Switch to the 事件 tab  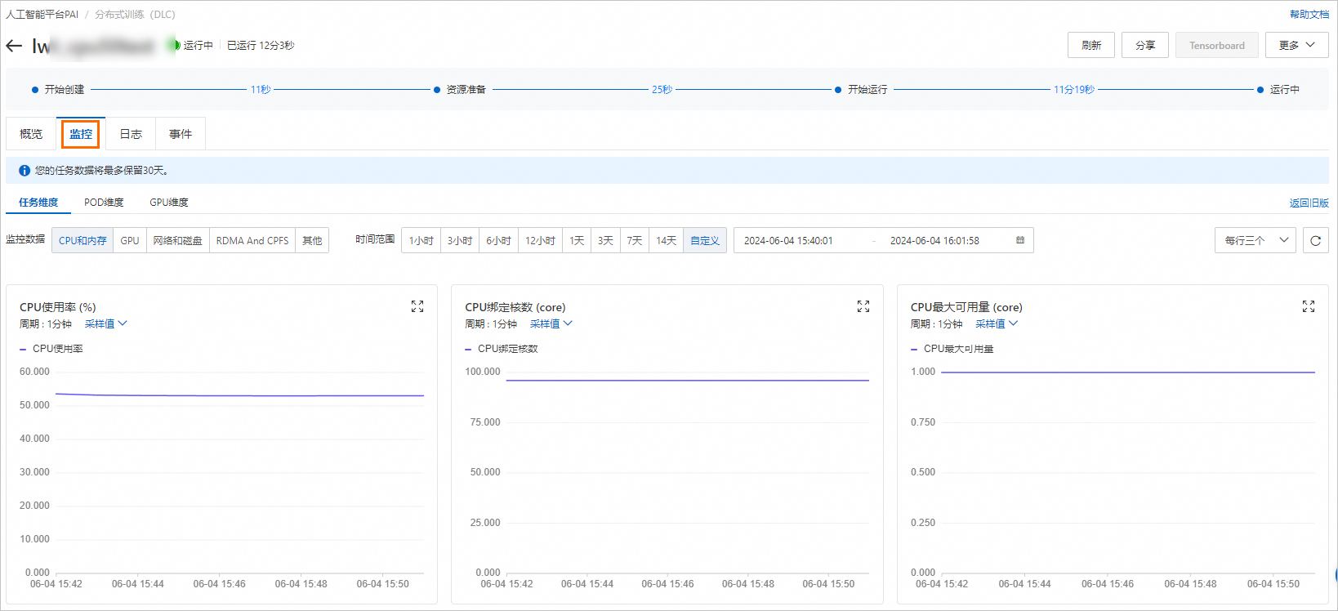coord(181,134)
